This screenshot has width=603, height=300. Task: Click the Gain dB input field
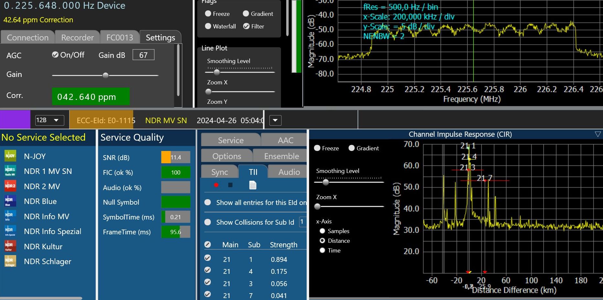(143, 55)
